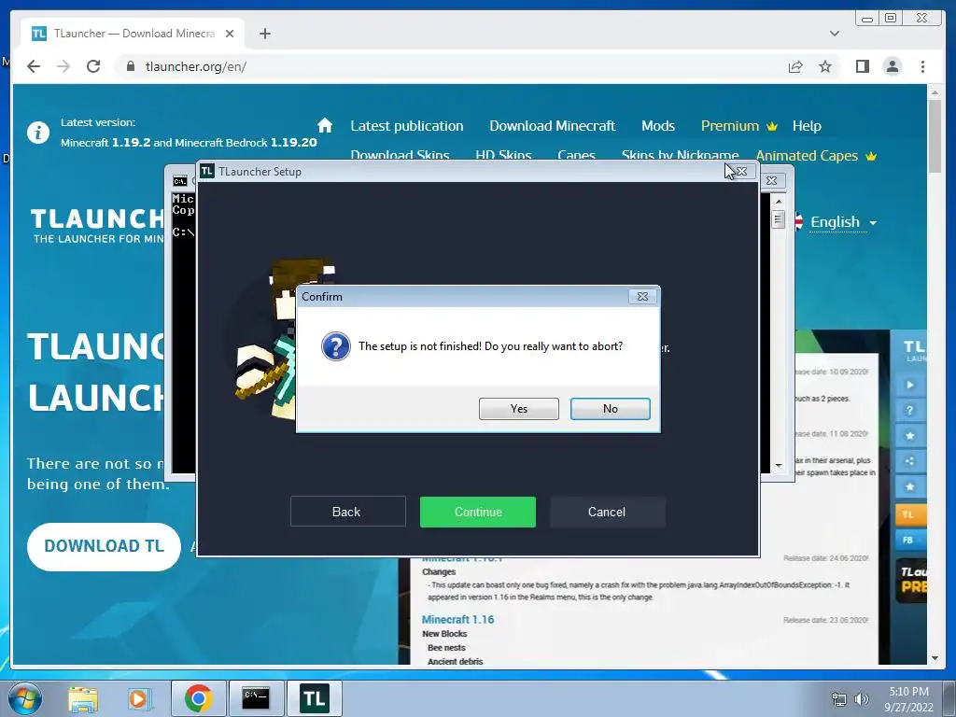Image resolution: width=956 pixels, height=717 pixels.
Task: Click the info icon beside Latest version
Action: [37, 133]
